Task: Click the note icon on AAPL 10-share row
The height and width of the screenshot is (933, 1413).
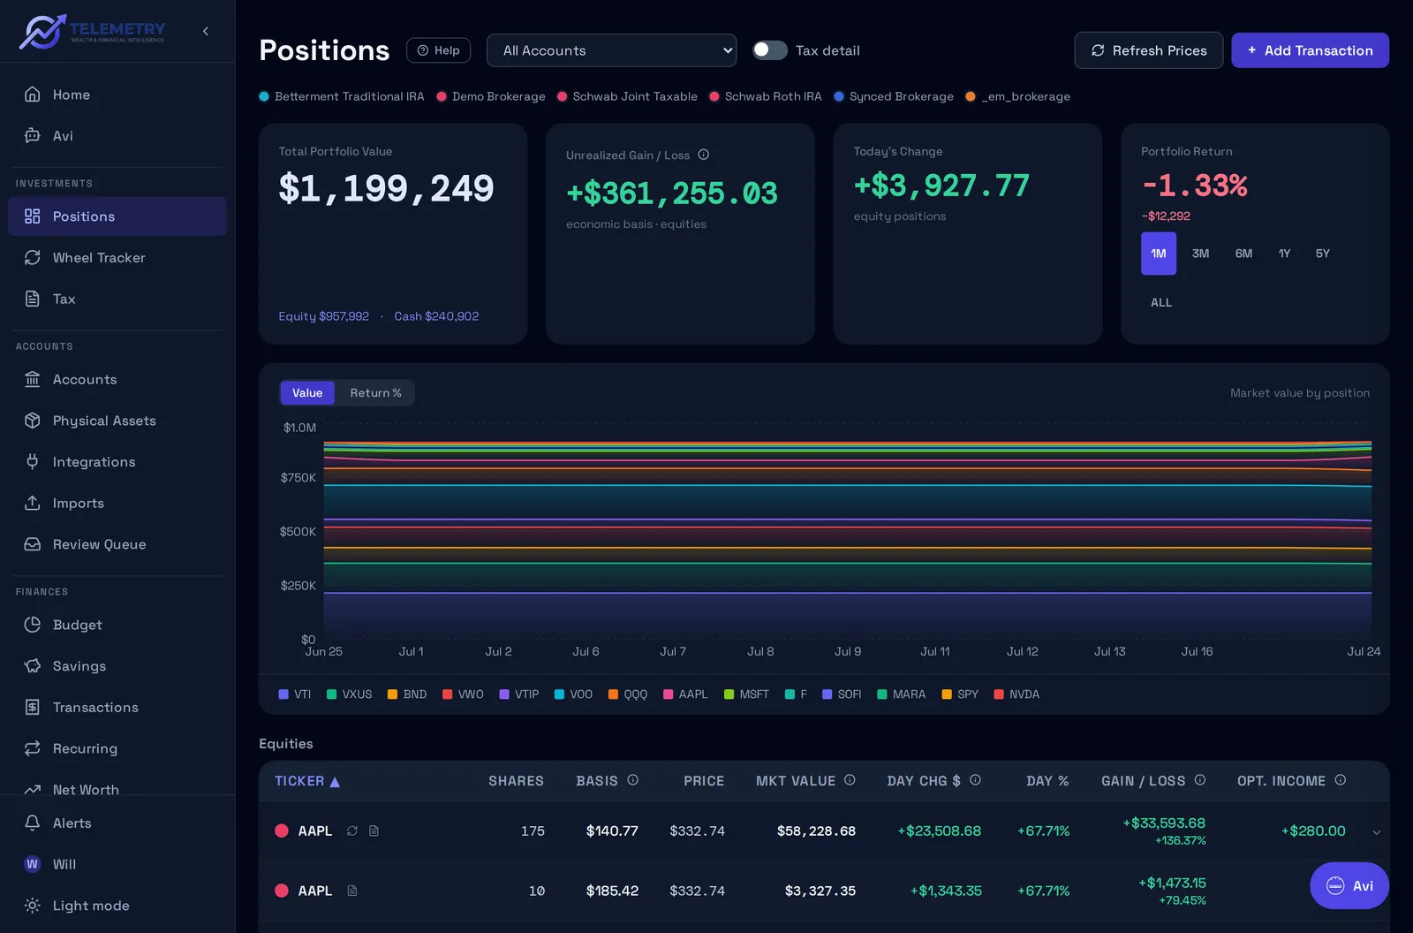Action: 352,891
